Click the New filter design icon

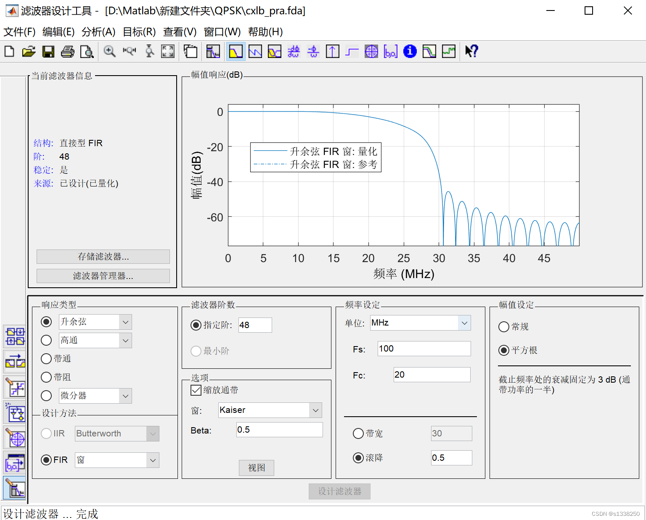click(x=9, y=52)
